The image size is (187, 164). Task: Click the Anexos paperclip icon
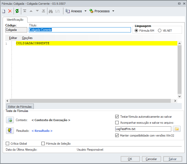(x=68, y=11)
